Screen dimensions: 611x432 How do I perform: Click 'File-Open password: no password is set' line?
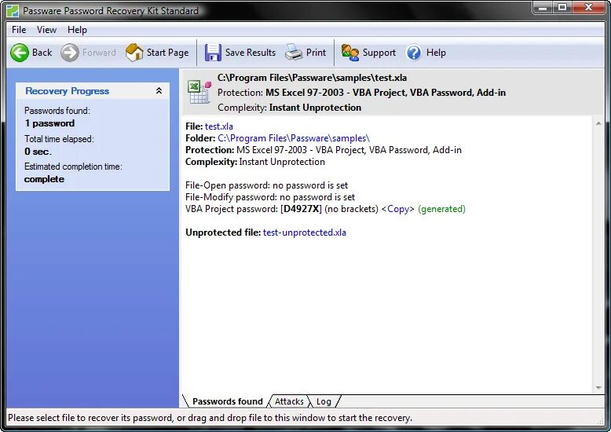coord(266,185)
